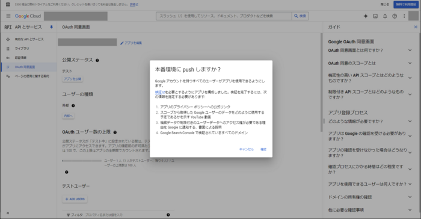
Task: Expand OAuth 同意画面とは何ですか？
Action: (370, 51)
